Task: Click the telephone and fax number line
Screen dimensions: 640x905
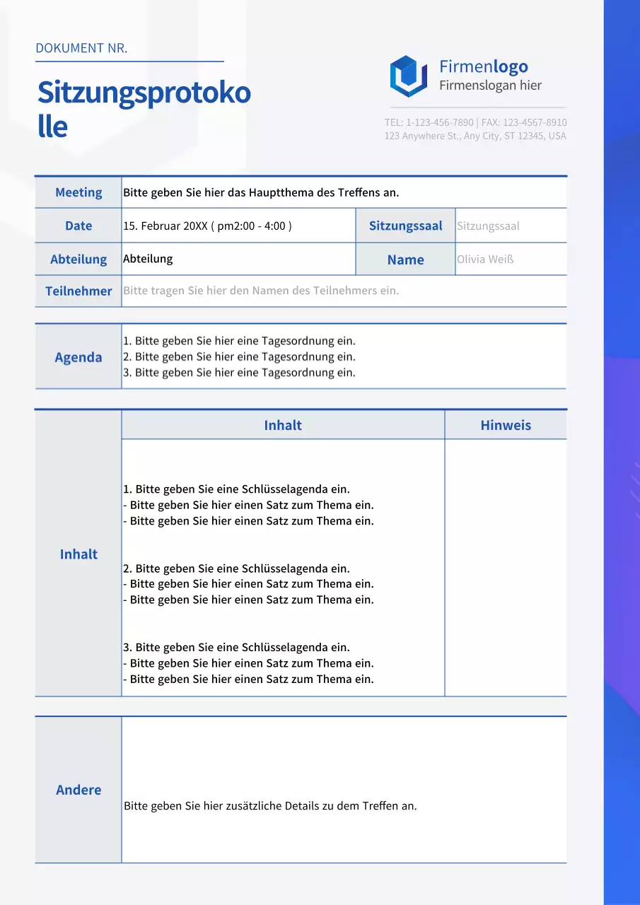Action: coord(475,122)
